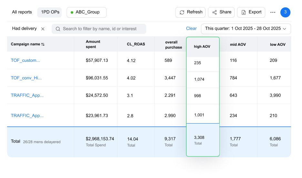Select the 1PD OPs tab
Image resolution: width=302 pixels, height=178 pixels.
click(x=49, y=12)
